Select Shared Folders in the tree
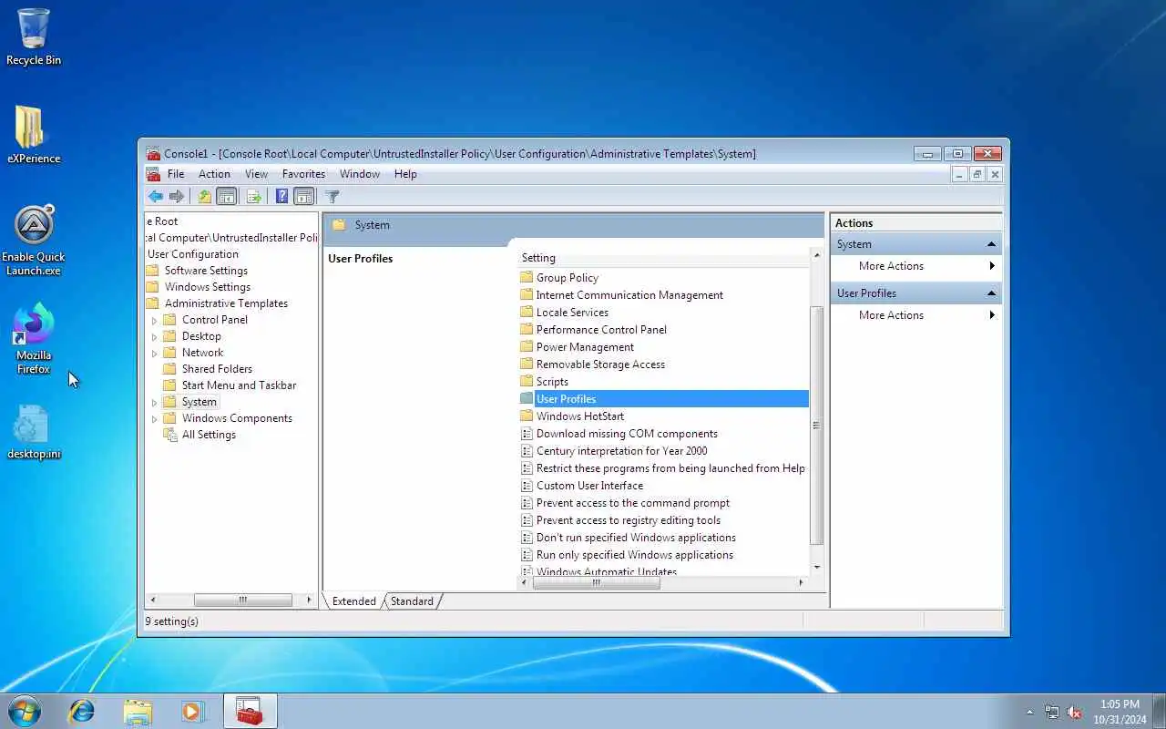This screenshot has height=729, width=1166. click(217, 369)
